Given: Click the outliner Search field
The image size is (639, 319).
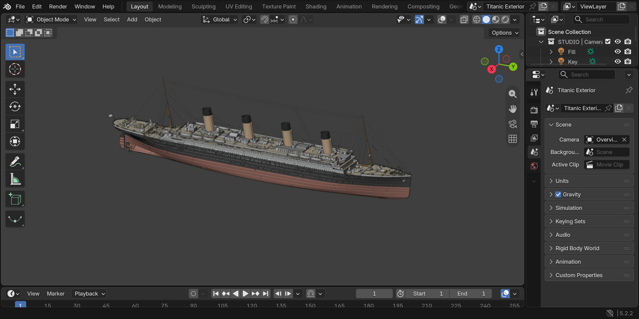Looking at the screenshot, I should pyautogui.click(x=601, y=19).
